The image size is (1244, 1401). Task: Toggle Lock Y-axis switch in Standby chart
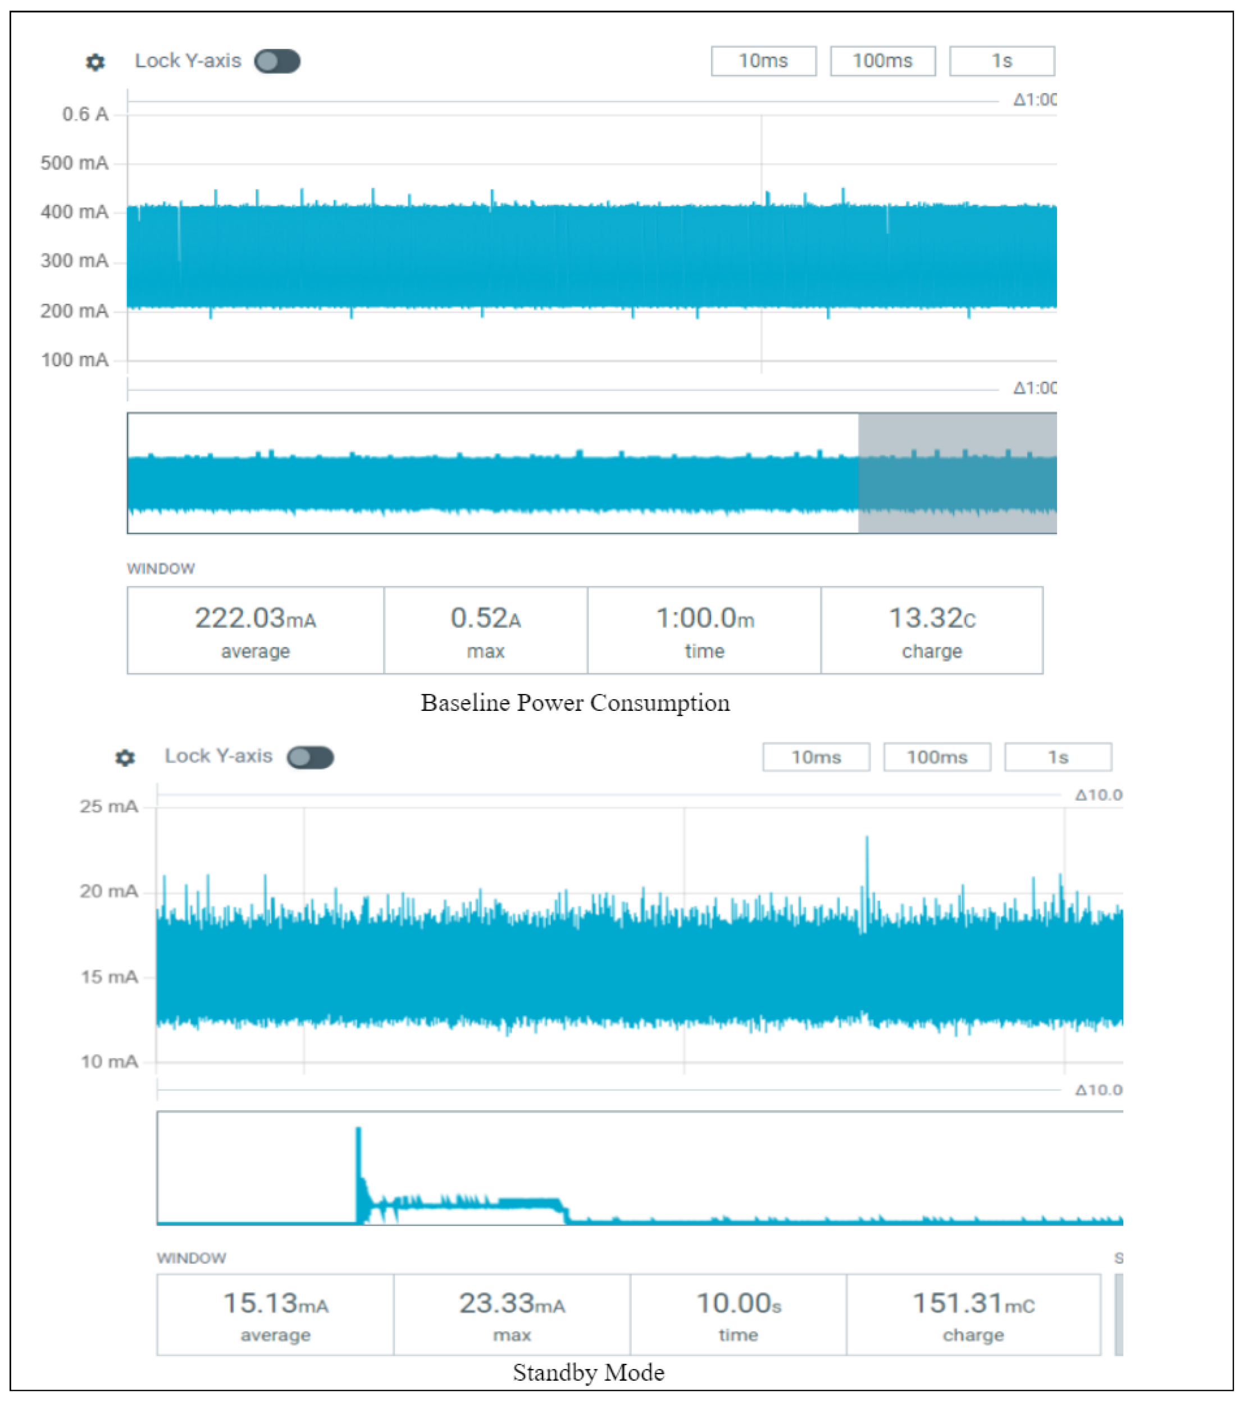coord(310,757)
